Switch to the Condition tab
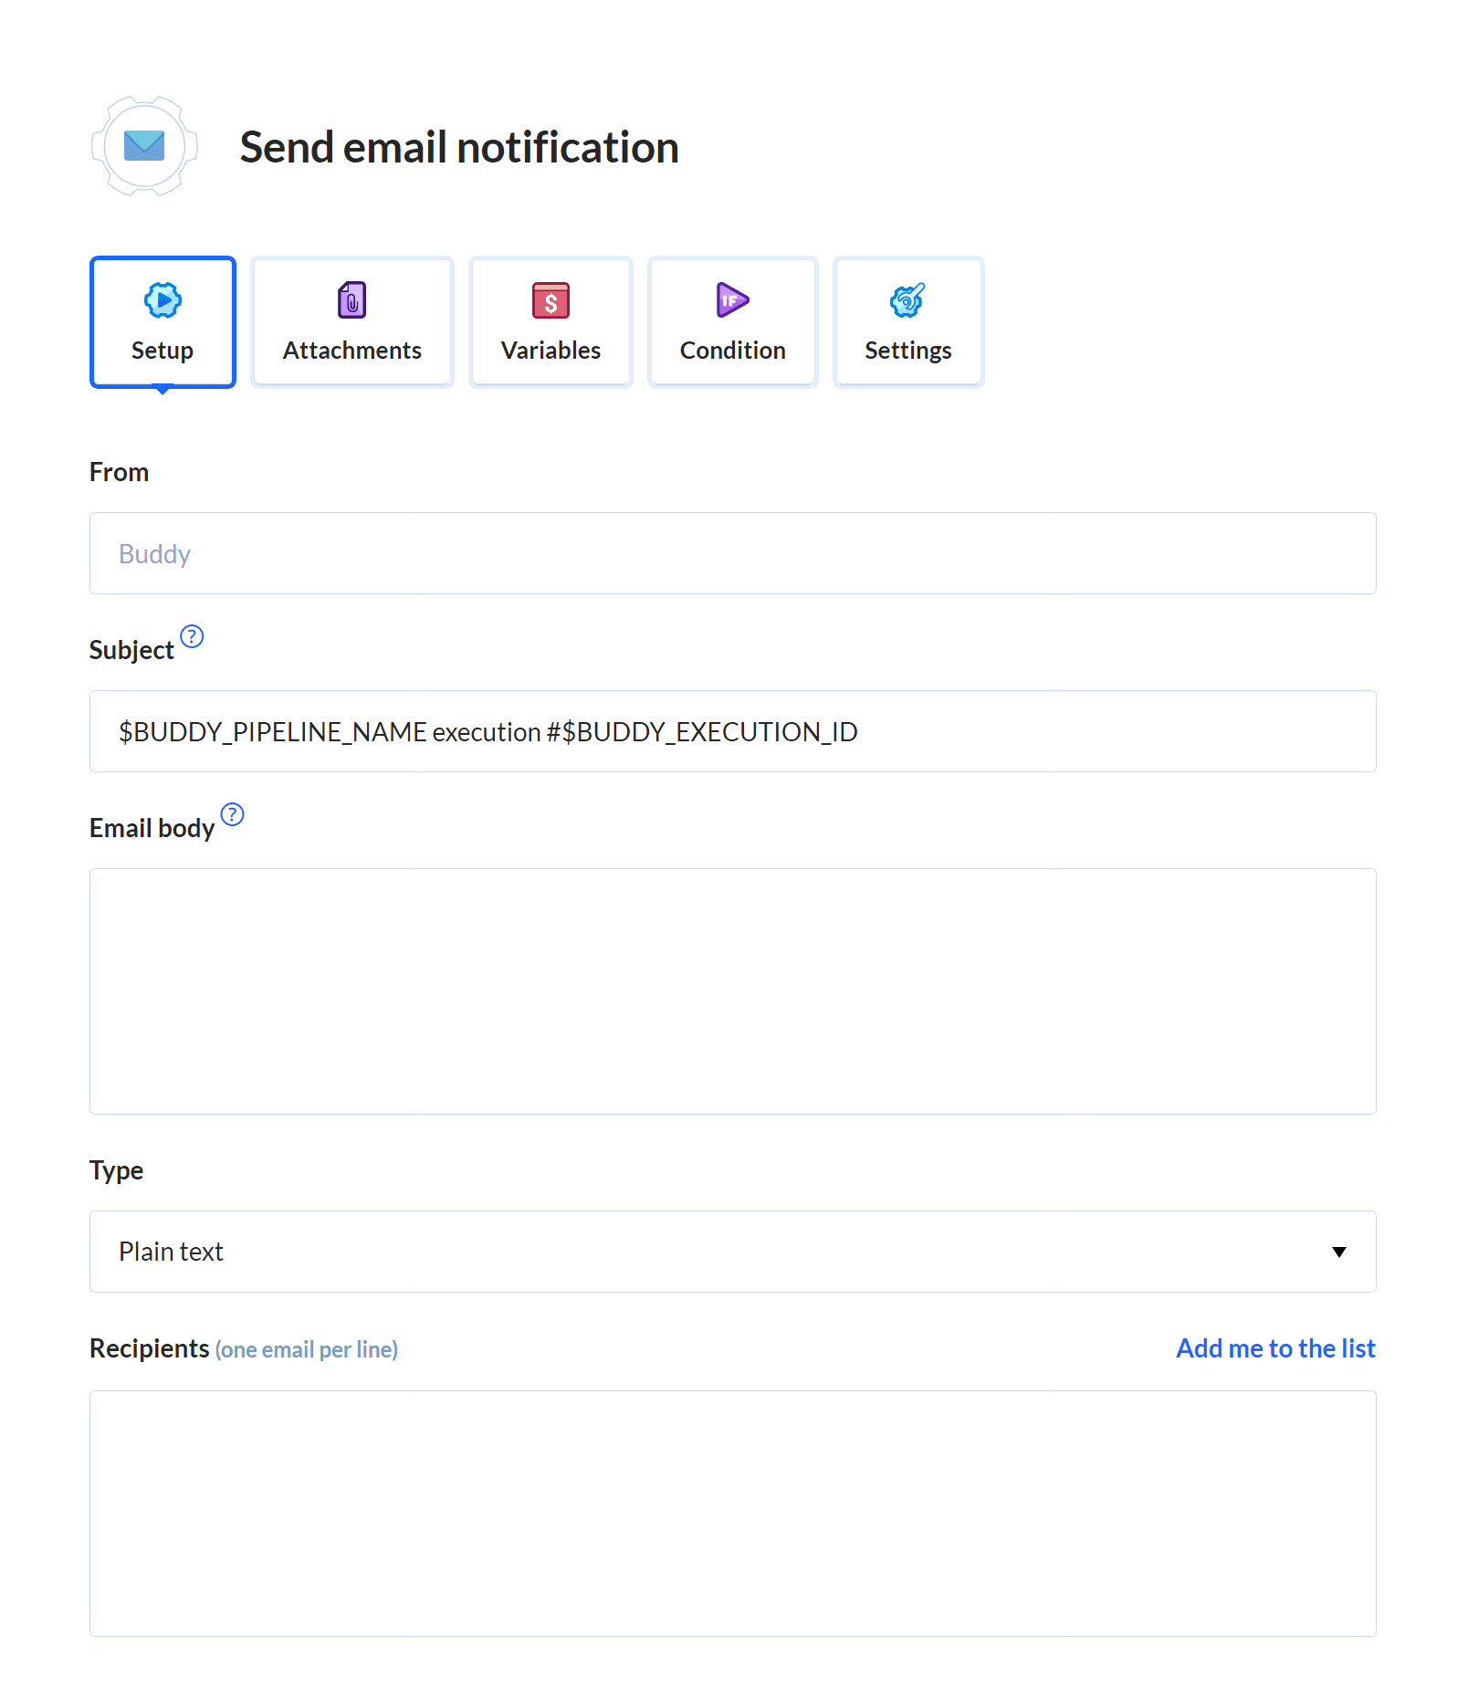Viewport: 1468px width, 1698px height. [731, 321]
